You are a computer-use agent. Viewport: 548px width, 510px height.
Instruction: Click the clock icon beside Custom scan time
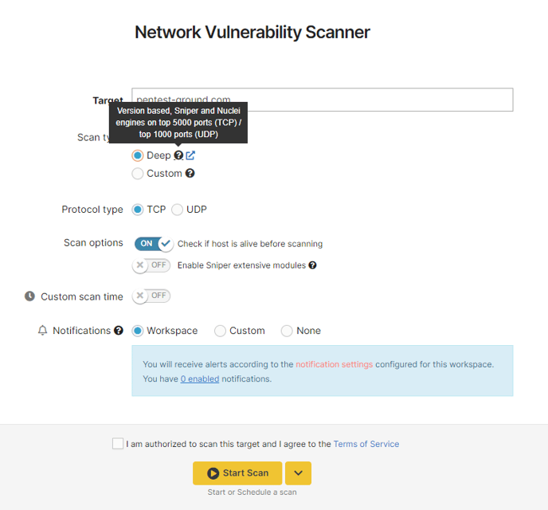pos(29,296)
